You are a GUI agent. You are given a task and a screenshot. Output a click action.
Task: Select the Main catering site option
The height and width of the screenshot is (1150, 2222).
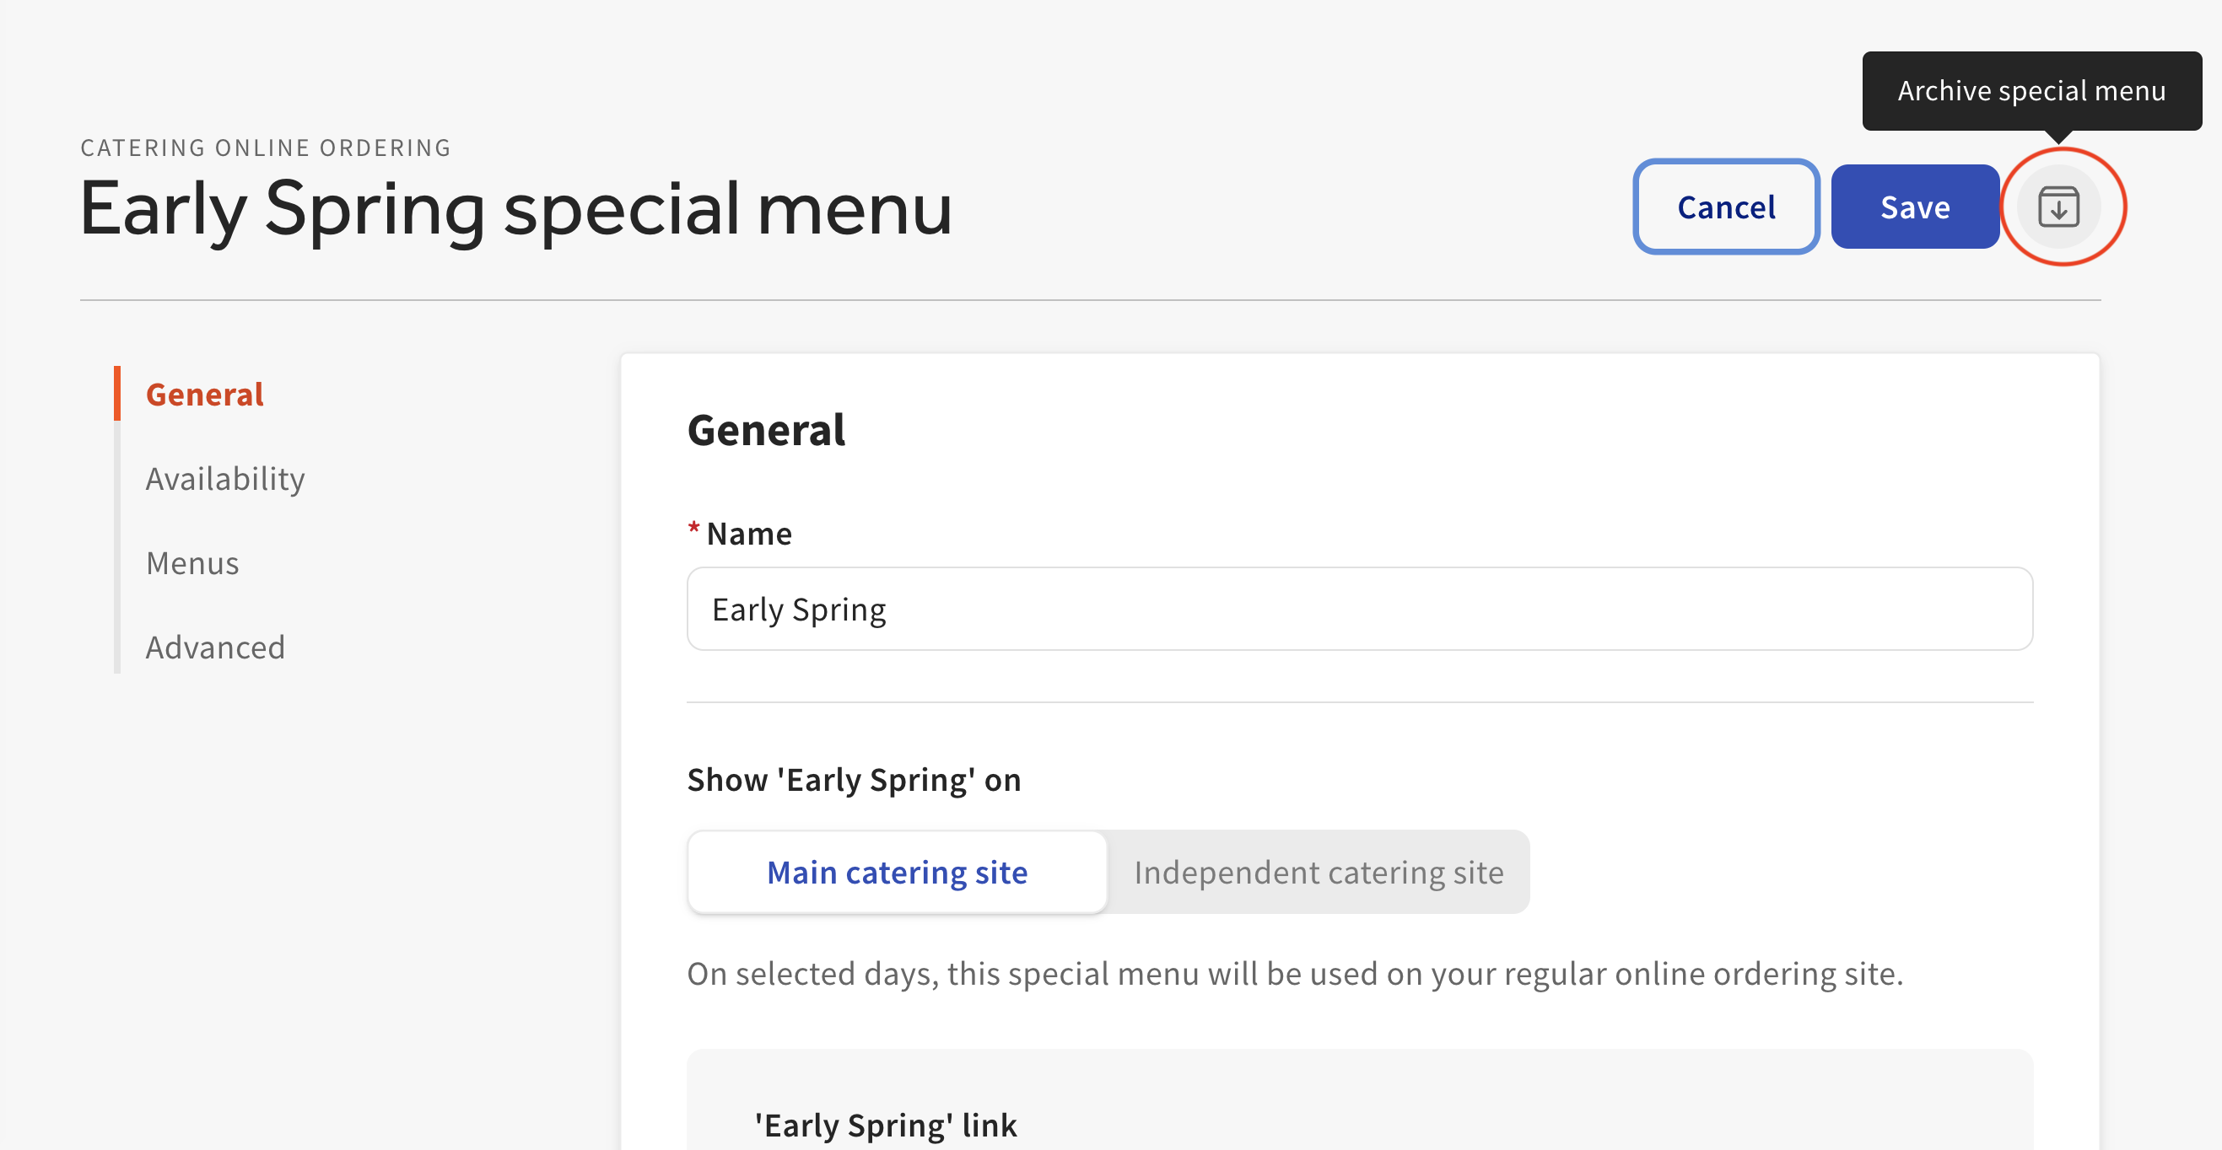[x=897, y=872]
